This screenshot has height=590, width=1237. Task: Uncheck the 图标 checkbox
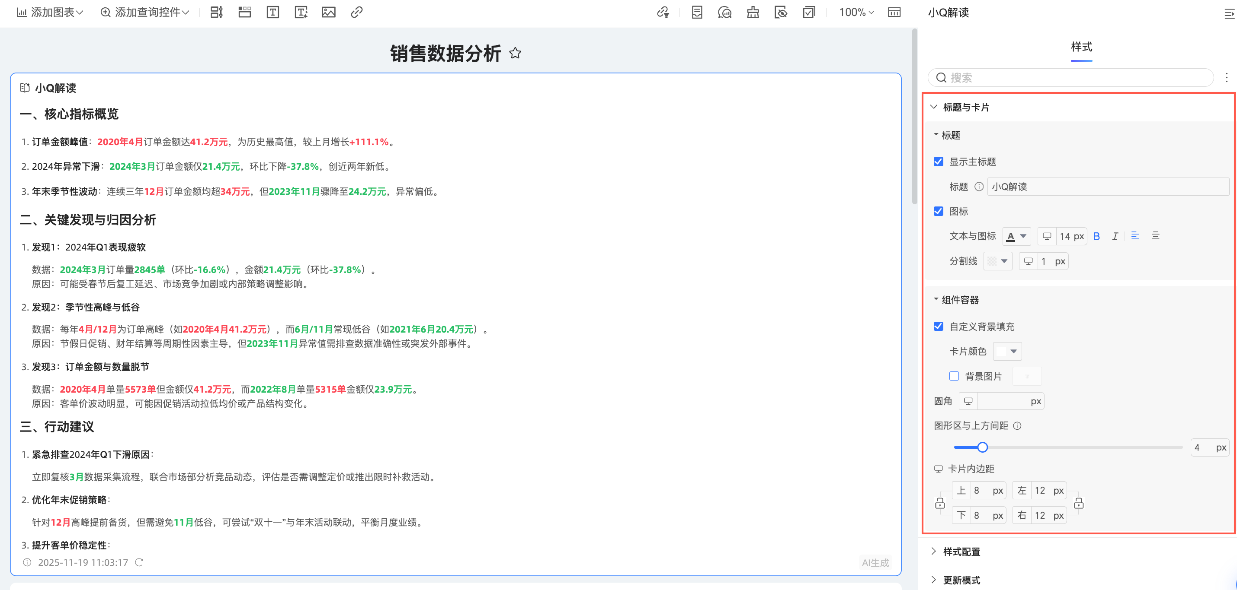tap(938, 212)
